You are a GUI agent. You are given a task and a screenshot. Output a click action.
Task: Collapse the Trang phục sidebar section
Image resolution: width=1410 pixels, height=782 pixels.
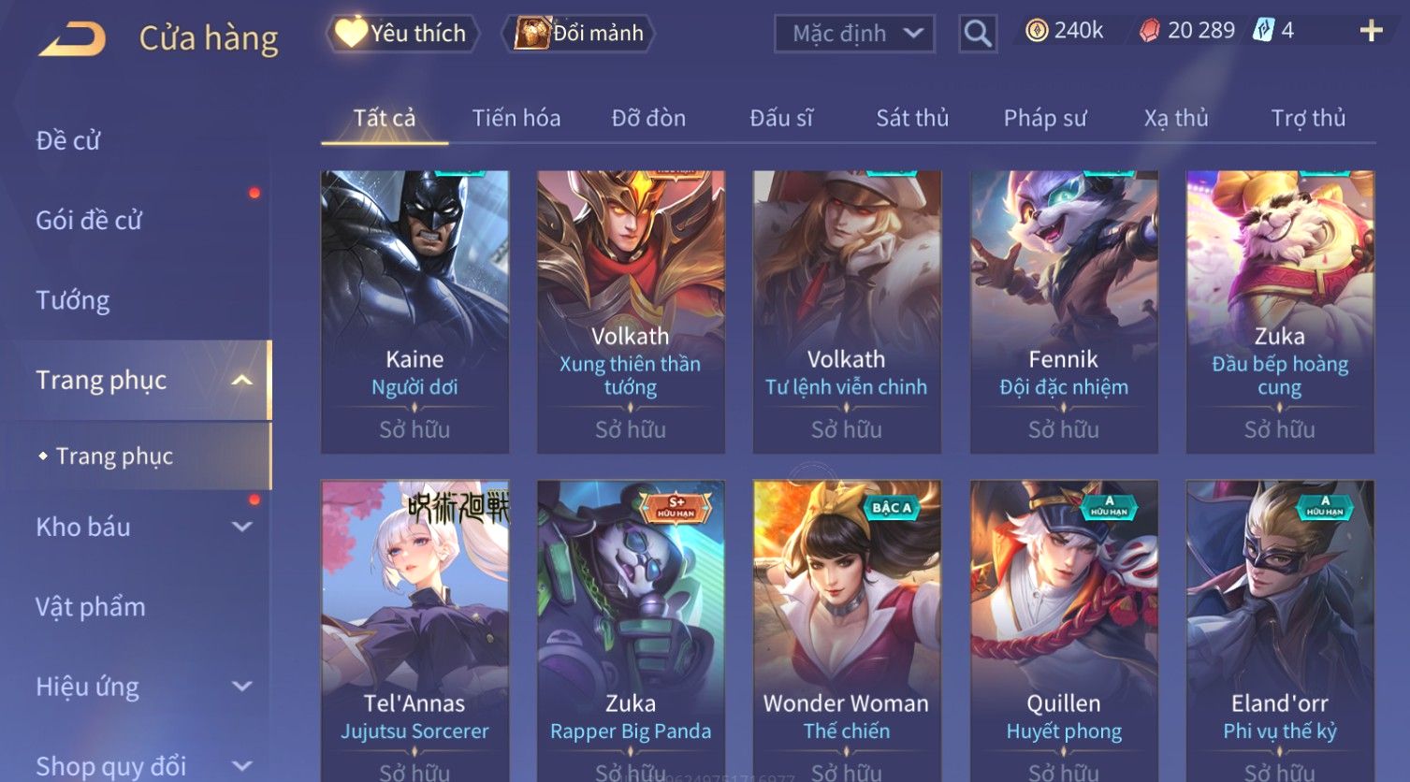point(241,380)
